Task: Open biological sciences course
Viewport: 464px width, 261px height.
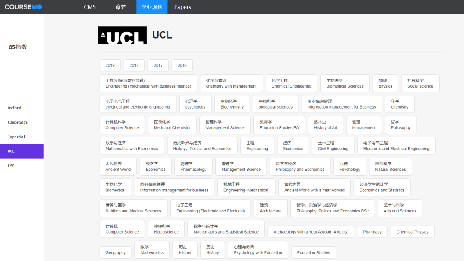Action: [276, 104]
